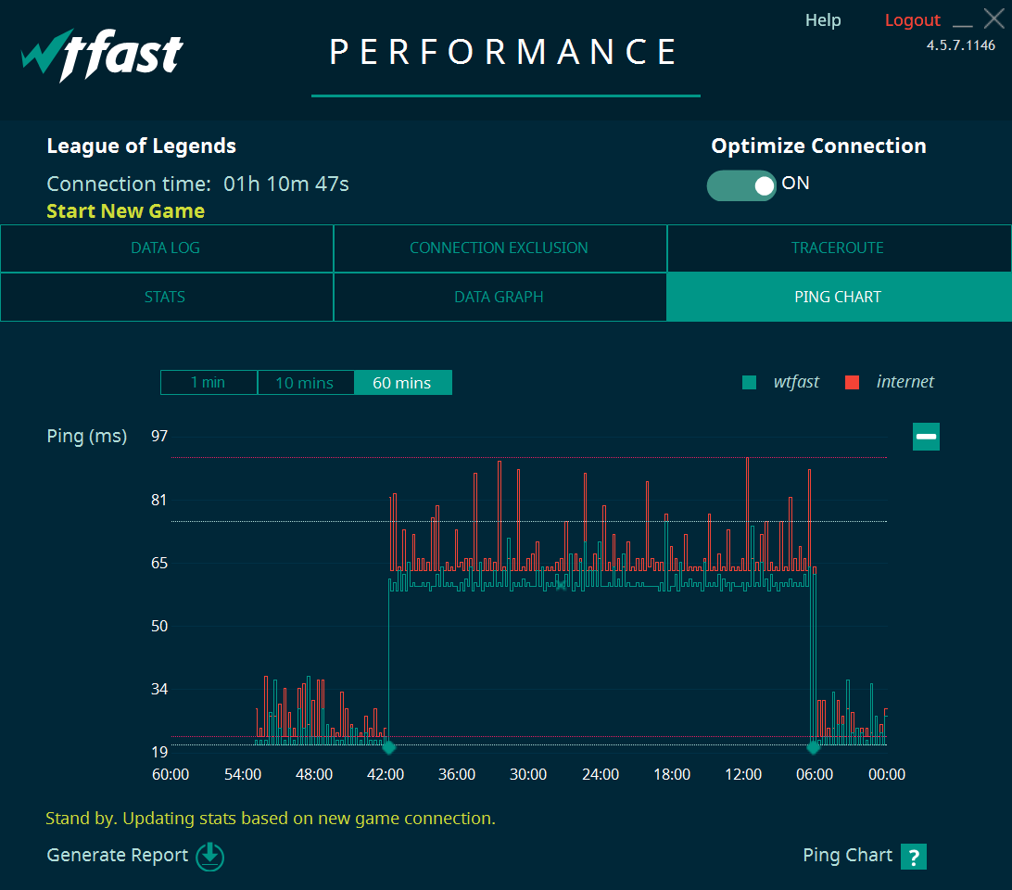1012x890 pixels.
Task: Click the 97 ping axis value
Action: pyautogui.click(x=159, y=436)
